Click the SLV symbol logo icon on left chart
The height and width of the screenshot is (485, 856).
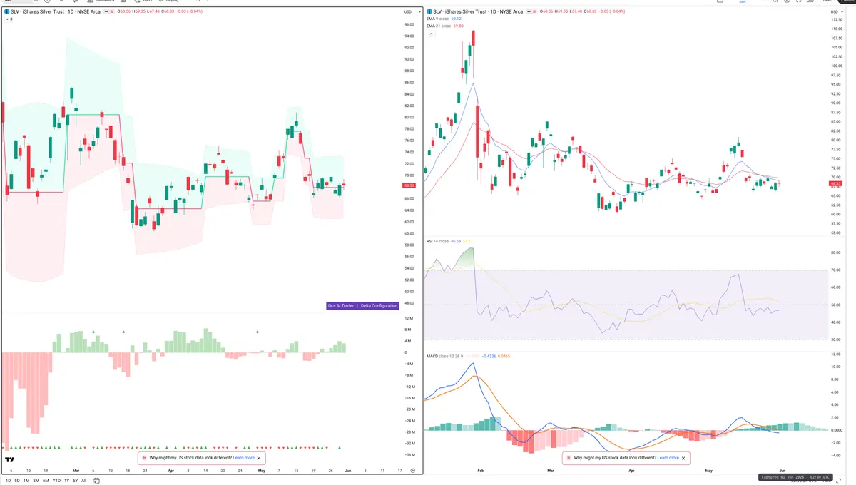6,11
